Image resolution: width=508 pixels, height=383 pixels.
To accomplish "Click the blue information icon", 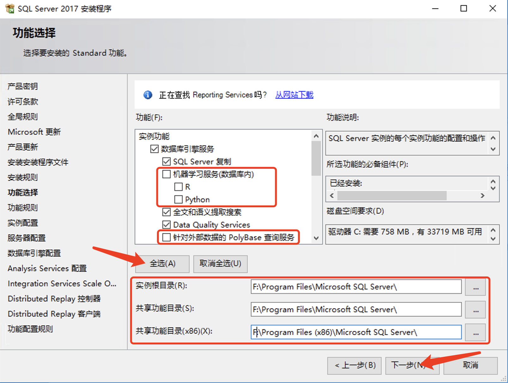I will click(148, 95).
